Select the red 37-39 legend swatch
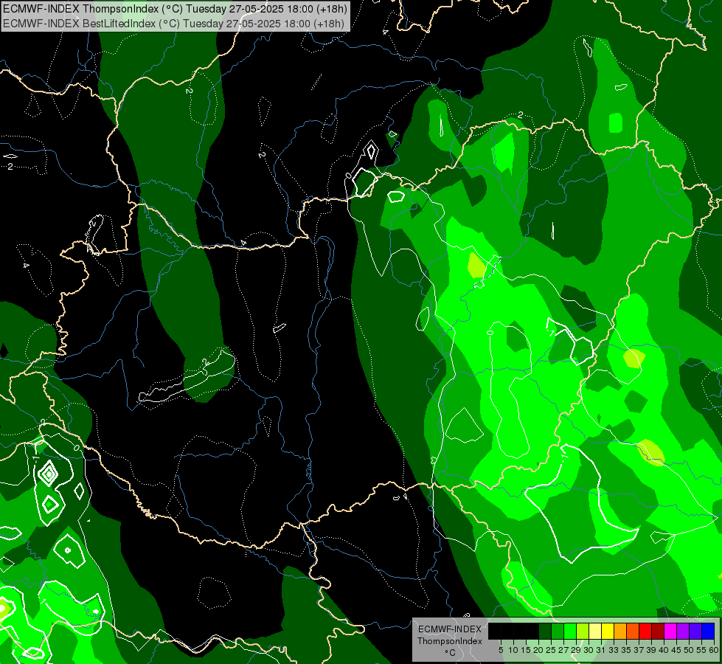Screen dimensions: 722x664 (x=645, y=631)
